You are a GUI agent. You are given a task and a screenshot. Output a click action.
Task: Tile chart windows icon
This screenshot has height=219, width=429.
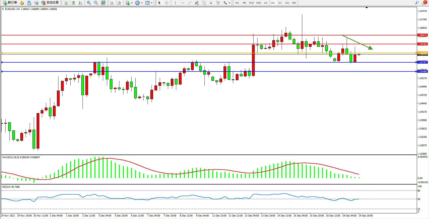click(103, 3)
